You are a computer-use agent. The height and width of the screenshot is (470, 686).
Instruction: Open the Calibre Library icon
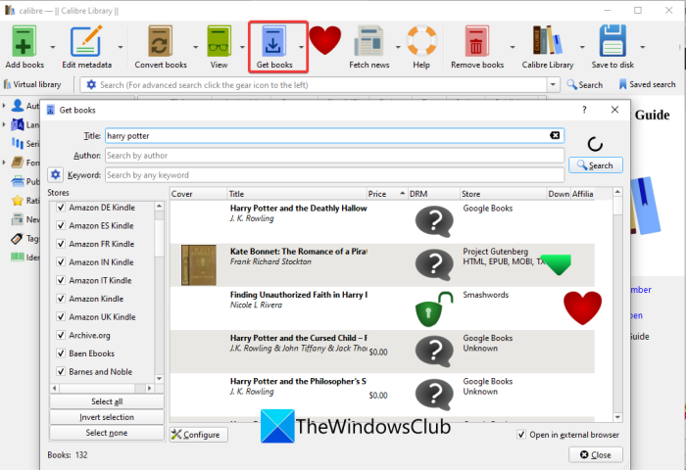pyautogui.click(x=547, y=41)
